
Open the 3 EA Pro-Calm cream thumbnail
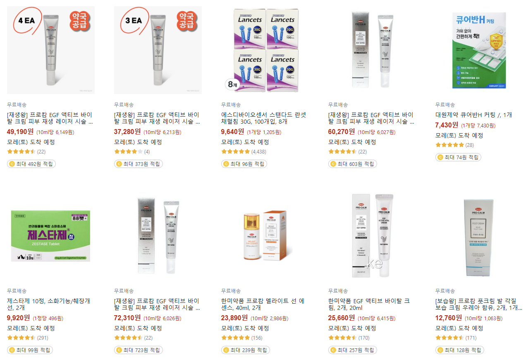(x=158, y=50)
